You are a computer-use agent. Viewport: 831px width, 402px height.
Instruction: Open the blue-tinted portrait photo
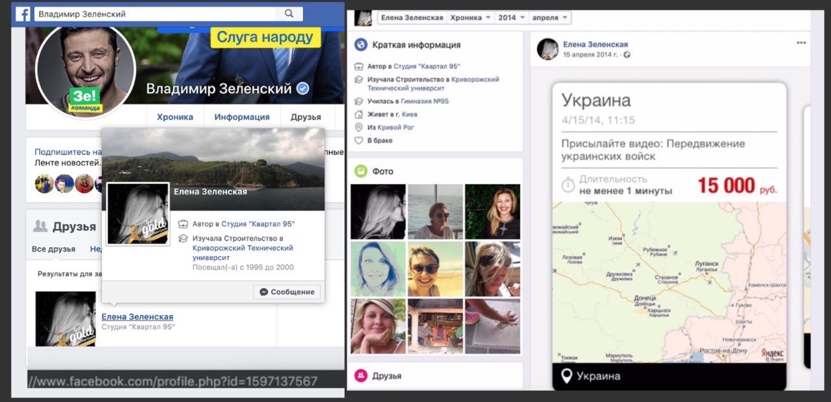(x=378, y=269)
